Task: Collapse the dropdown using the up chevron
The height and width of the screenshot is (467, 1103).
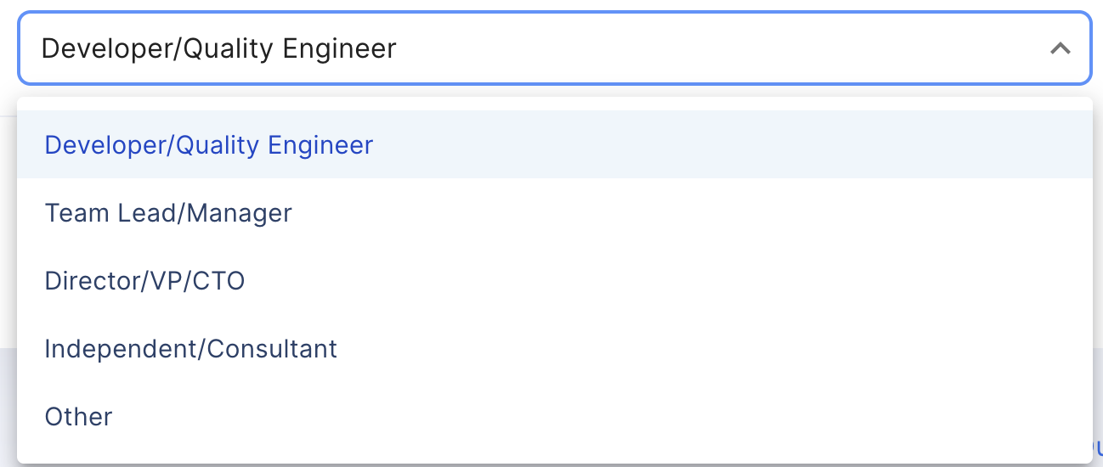Action: coord(1060,48)
